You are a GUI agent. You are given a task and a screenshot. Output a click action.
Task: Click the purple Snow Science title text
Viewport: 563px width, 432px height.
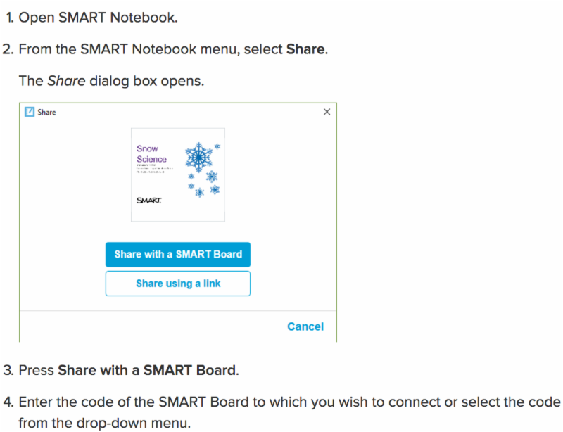pyautogui.click(x=151, y=154)
